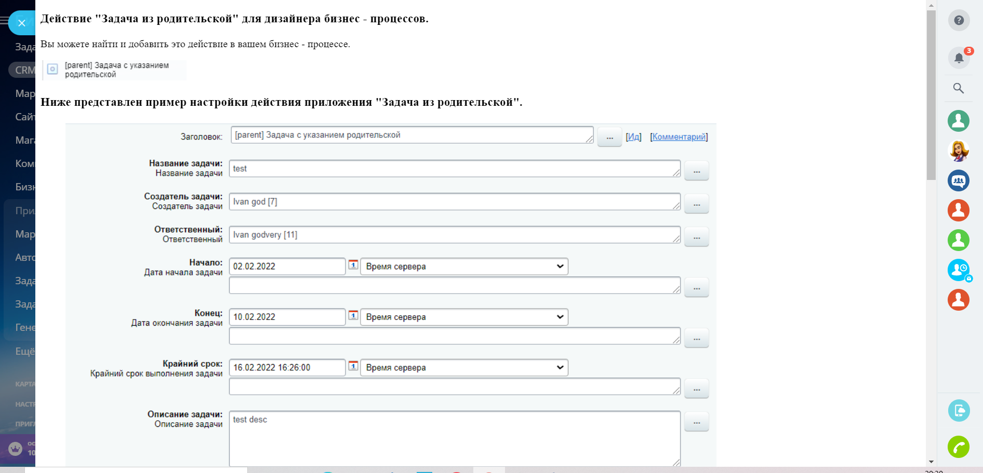Focus the Название задачи field containing test
983x473 pixels.
455,169
